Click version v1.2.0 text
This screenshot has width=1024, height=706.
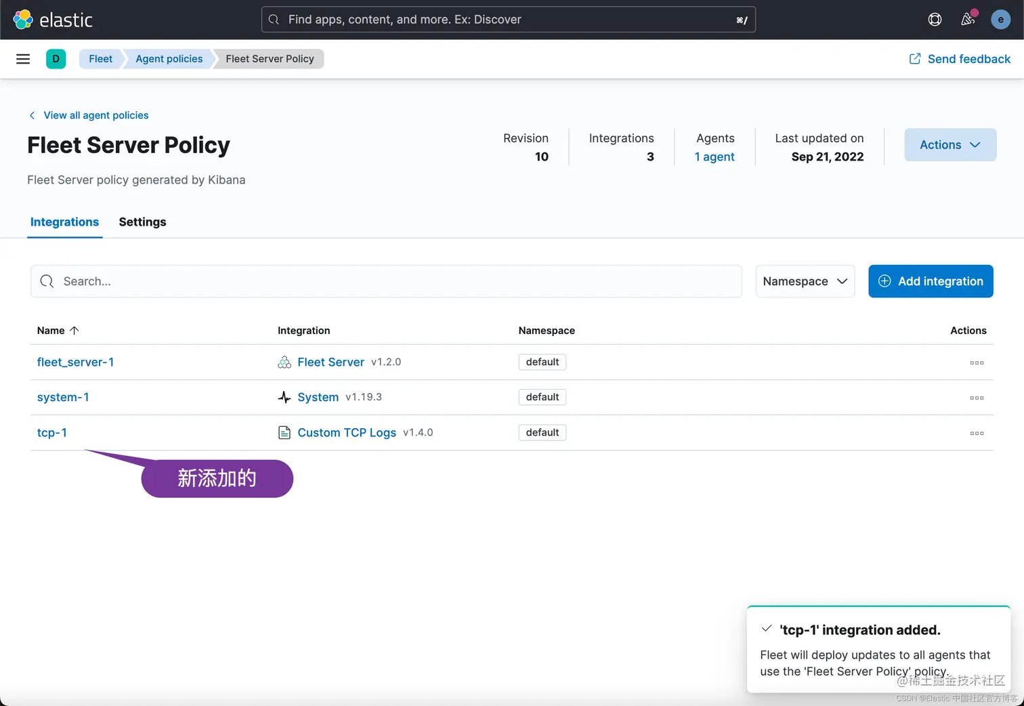386,362
